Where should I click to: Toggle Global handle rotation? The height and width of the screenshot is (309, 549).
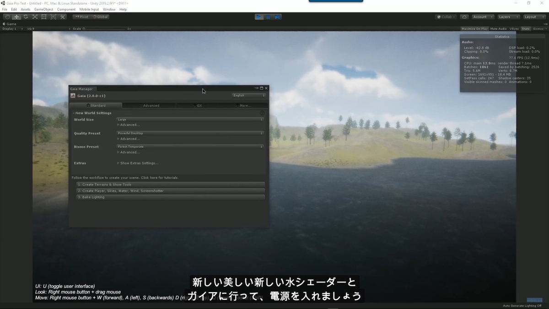tap(100, 17)
